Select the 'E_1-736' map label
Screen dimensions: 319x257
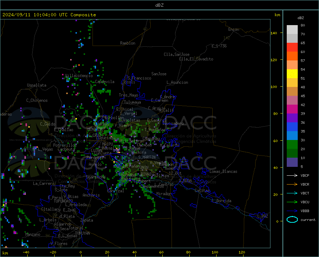(x=219, y=46)
